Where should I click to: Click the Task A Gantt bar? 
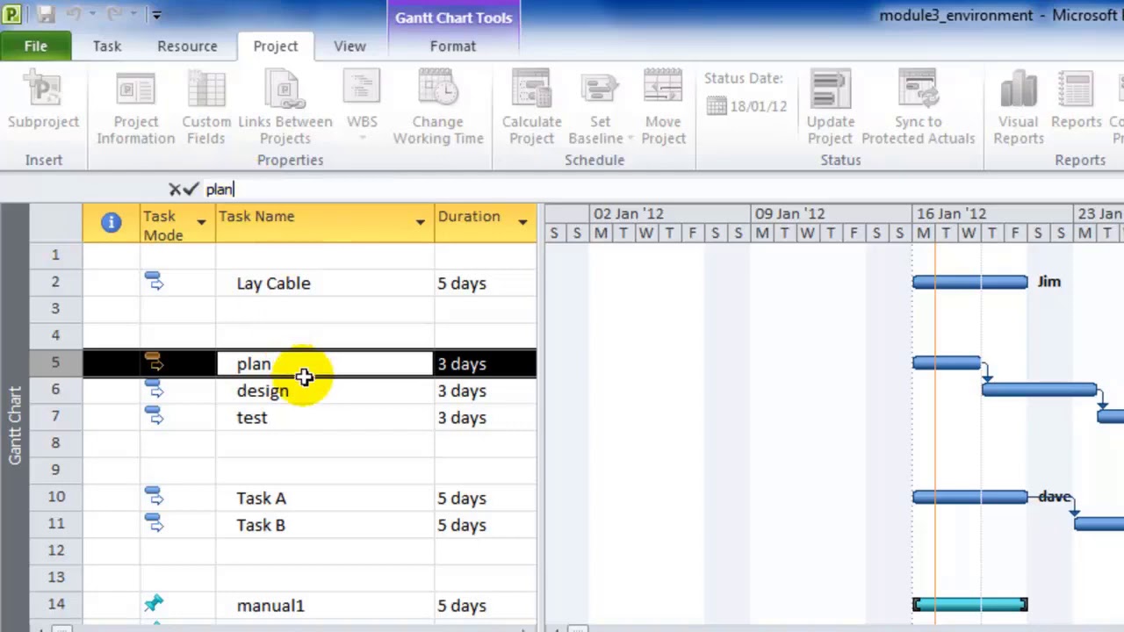(969, 497)
